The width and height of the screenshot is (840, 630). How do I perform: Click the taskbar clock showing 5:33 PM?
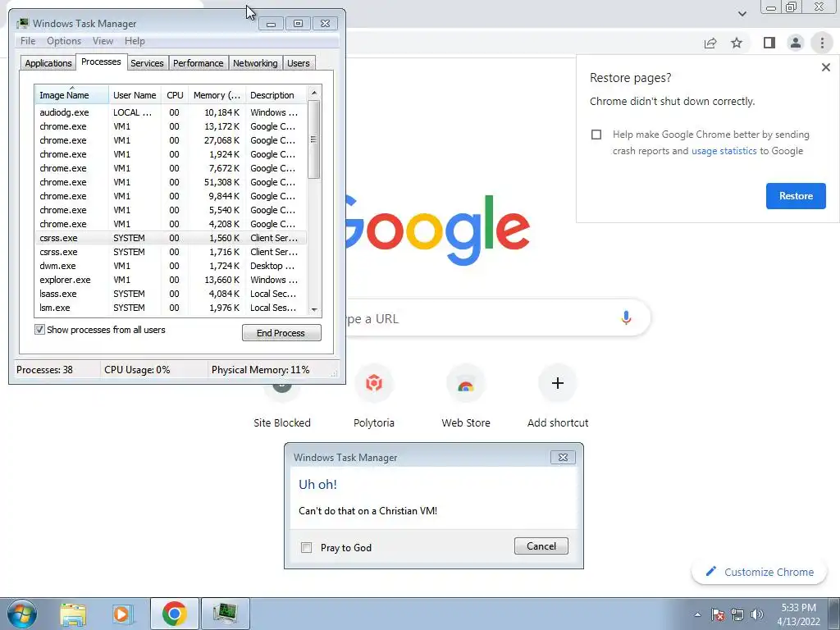click(798, 614)
